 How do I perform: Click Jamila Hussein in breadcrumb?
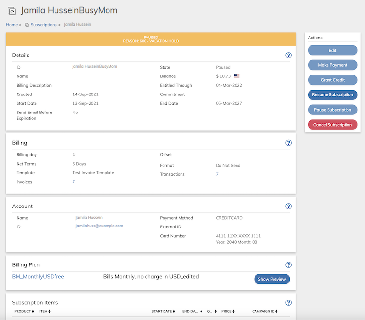click(x=77, y=24)
